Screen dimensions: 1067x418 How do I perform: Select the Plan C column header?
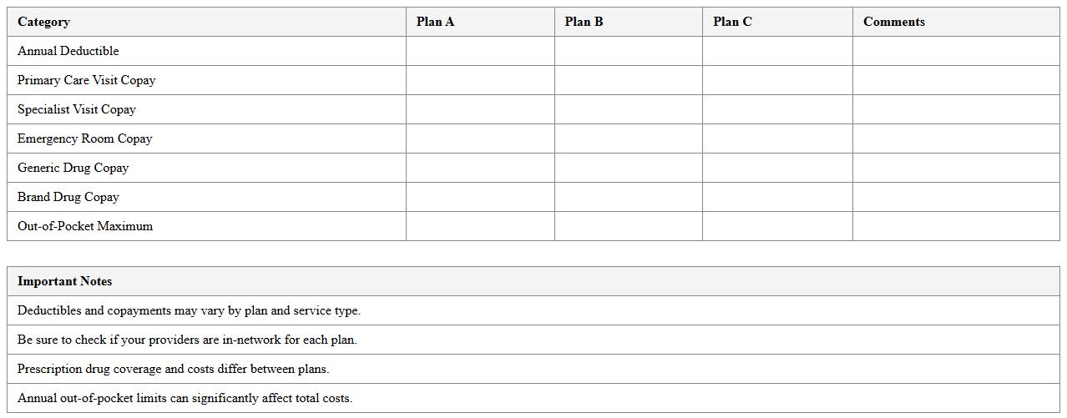pos(732,22)
